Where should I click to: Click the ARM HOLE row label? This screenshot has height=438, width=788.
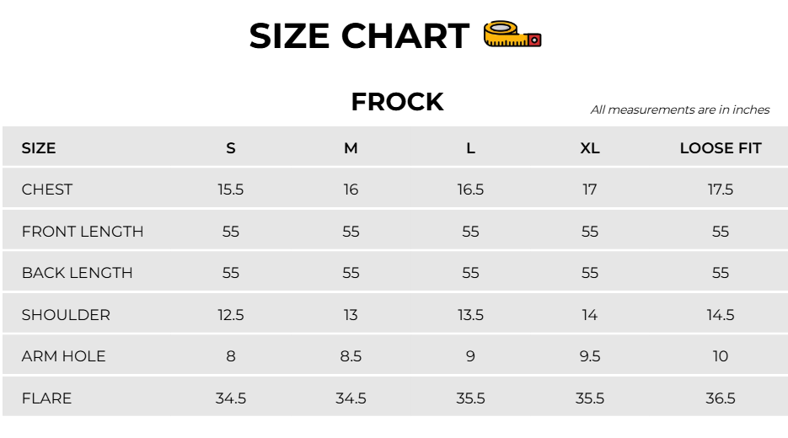[63, 356]
